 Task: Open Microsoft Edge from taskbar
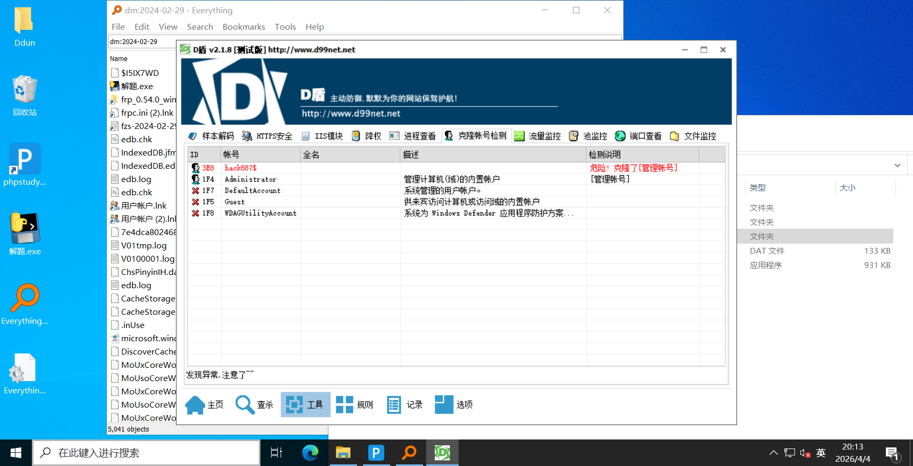coord(310,453)
